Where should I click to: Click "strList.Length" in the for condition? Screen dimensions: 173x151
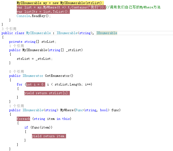tap(68, 84)
